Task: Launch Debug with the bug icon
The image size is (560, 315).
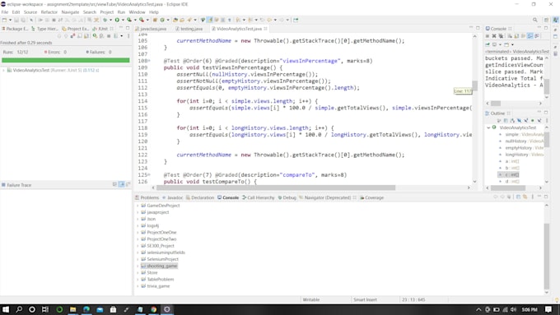Action: click(x=105, y=20)
